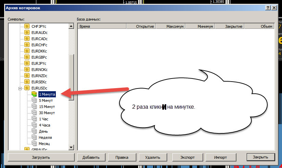This screenshot has height=168, width=282.
Task: Select the CHFJPYc symbol label
Action: [39, 26]
